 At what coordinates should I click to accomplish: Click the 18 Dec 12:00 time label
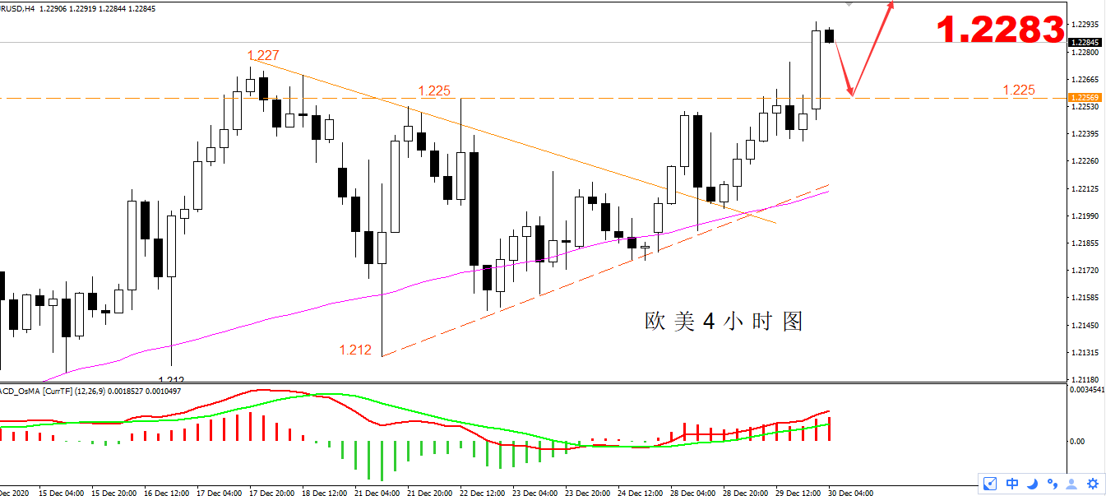click(326, 493)
